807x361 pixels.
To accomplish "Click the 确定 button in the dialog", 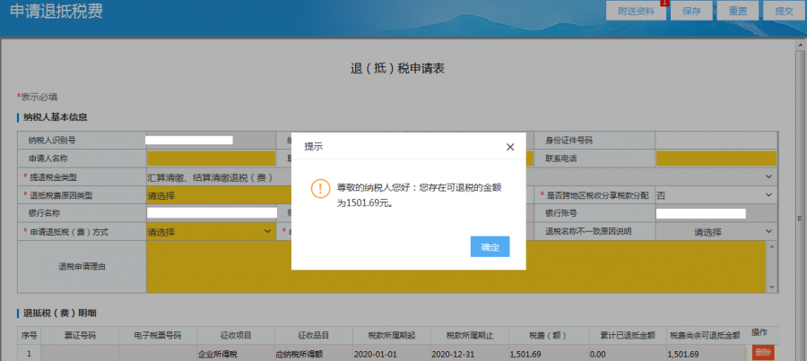I will (490, 247).
